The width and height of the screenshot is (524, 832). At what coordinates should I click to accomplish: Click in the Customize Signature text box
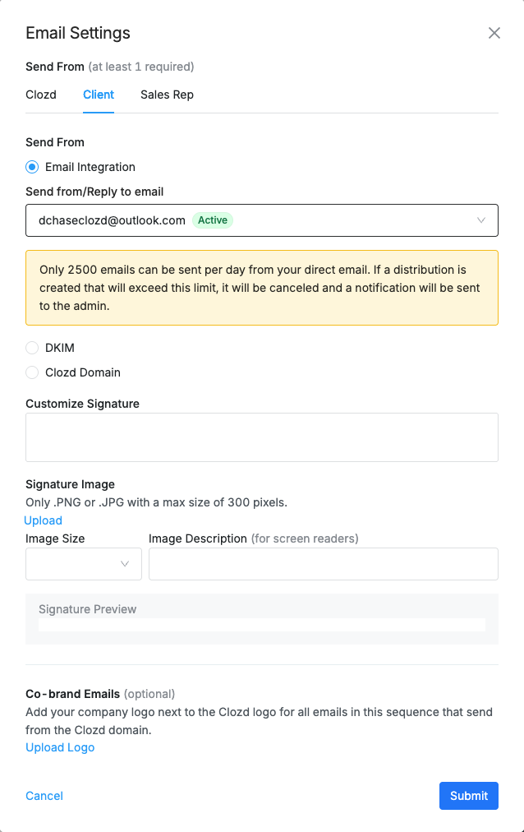point(262,437)
